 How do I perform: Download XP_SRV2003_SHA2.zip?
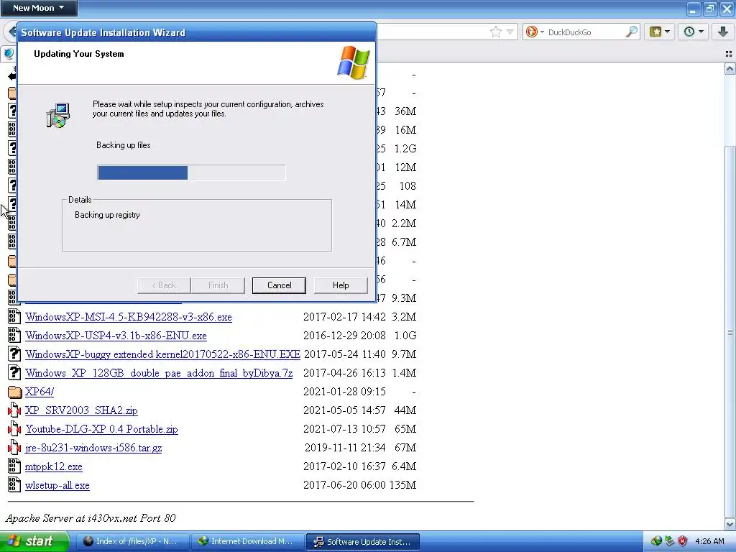coord(81,410)
